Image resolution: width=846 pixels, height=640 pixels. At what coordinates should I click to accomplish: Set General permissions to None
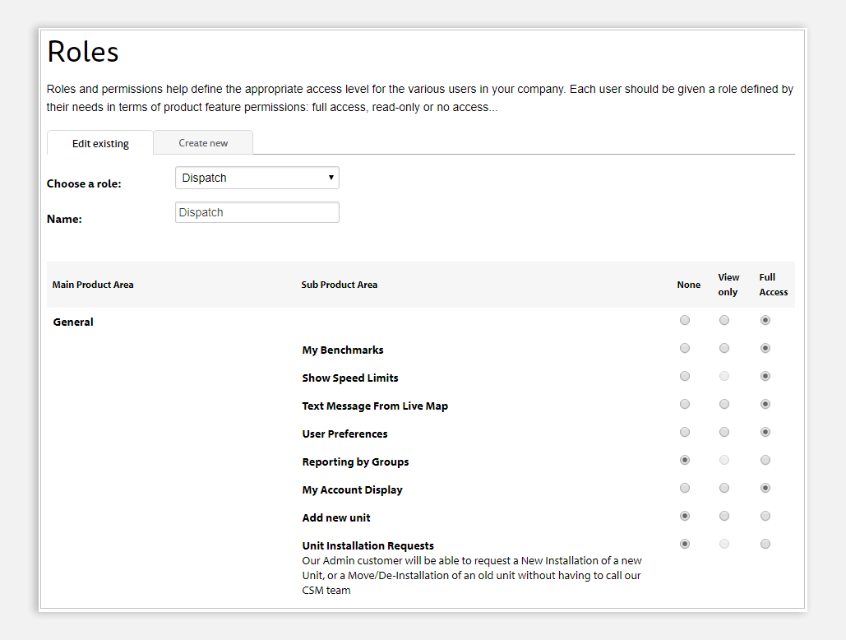(x=685, y=320)
